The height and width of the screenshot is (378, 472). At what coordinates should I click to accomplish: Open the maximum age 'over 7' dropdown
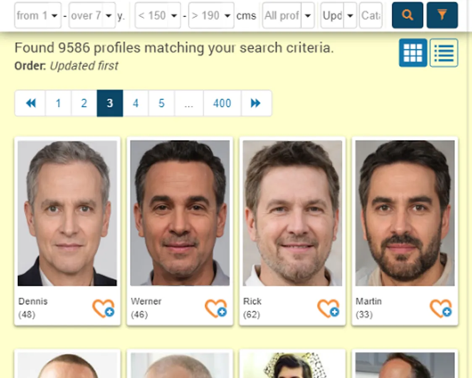coord(92,16)
